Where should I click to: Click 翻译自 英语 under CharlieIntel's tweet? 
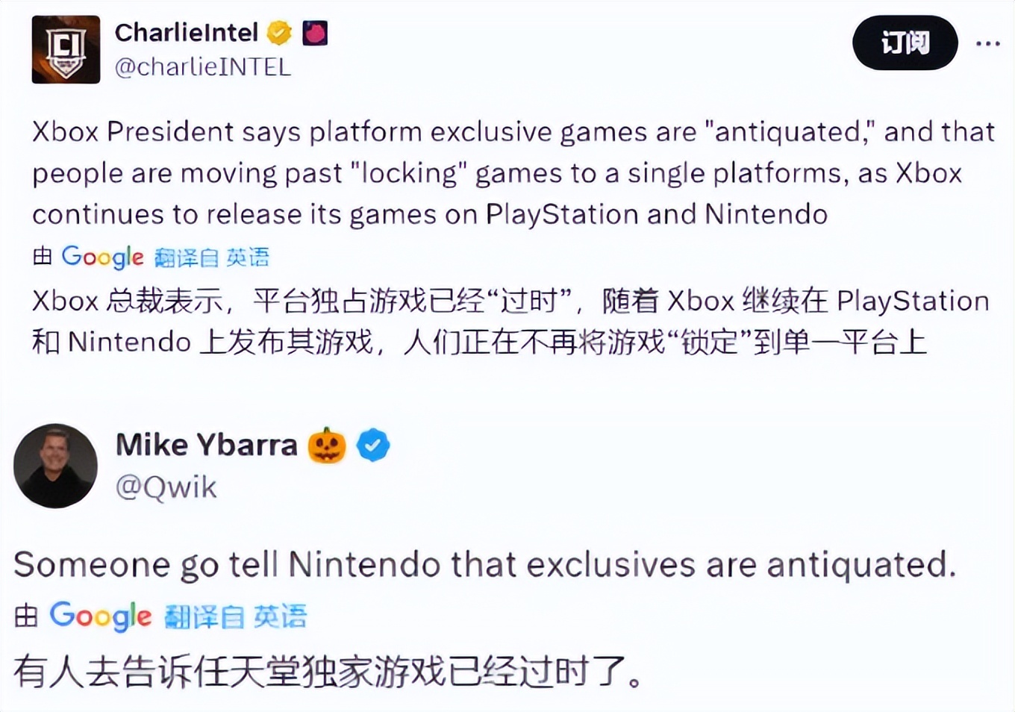211,257
